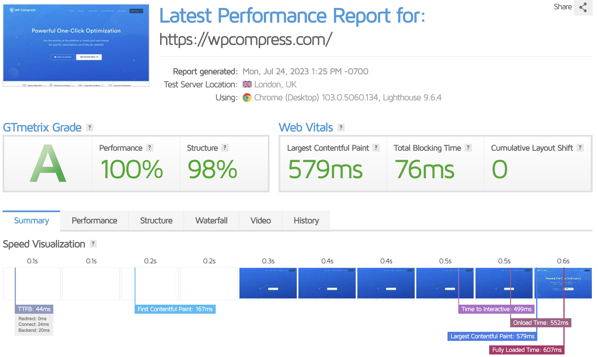Click the Web Vitals heading

coord(306,128)
